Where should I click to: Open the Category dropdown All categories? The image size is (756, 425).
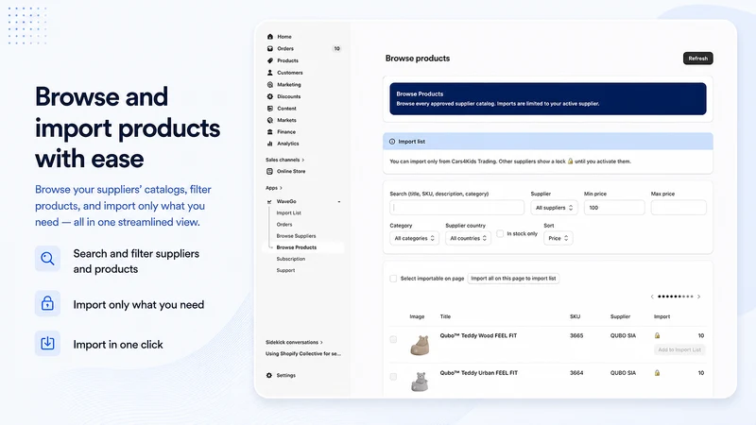[x=414, y=238]
